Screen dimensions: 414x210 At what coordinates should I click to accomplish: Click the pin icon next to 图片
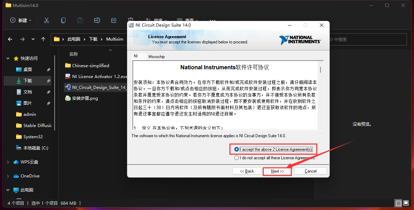point(48,103)
